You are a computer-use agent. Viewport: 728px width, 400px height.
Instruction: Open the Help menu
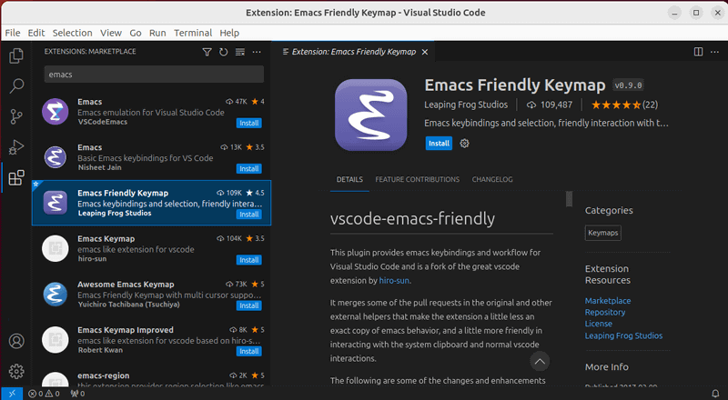pos(229,33)
